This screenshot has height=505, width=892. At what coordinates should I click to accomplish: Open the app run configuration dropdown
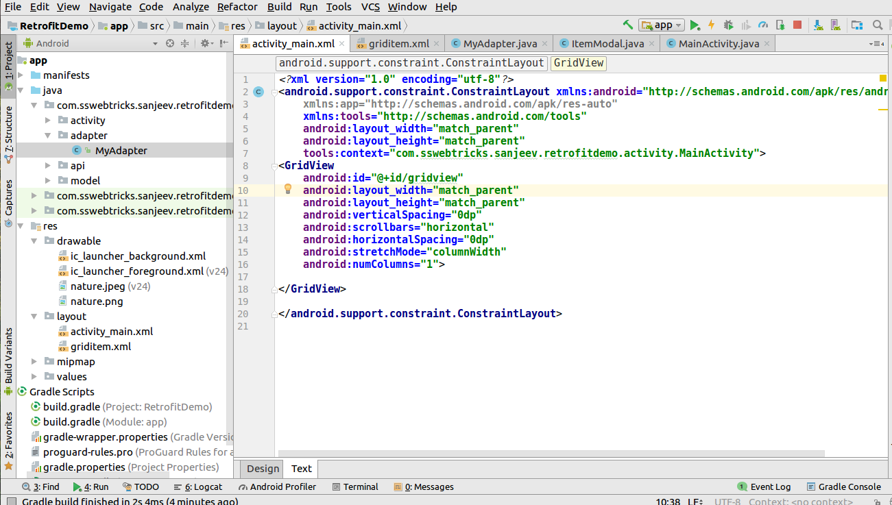662,25
